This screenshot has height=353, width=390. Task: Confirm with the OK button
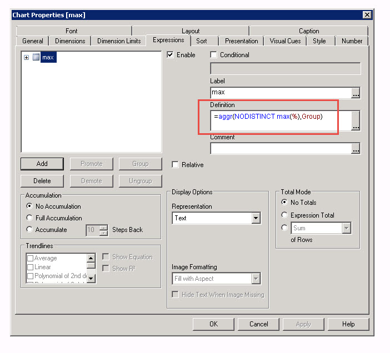point(213,324)
